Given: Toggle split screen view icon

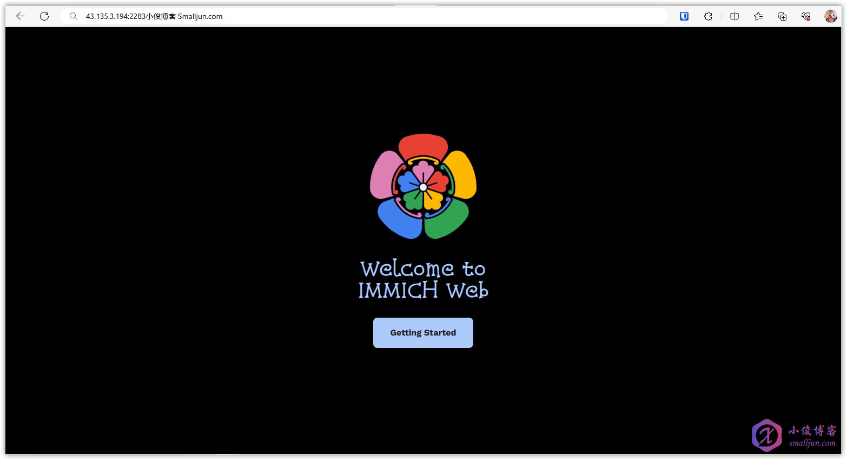Looking at the screenshot, I should [x=734, y=16].
